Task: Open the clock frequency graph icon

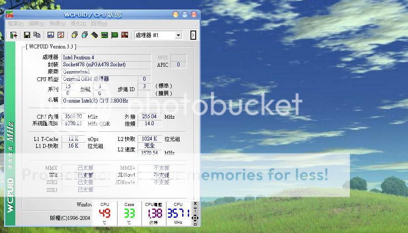Action: coord(50,35)
